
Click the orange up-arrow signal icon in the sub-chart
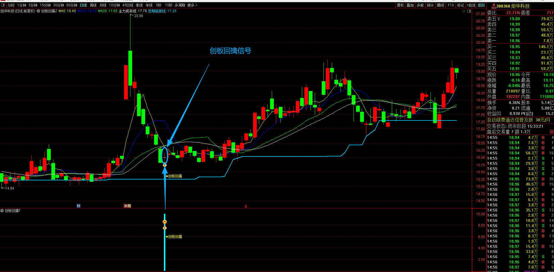tap(165, 222)
